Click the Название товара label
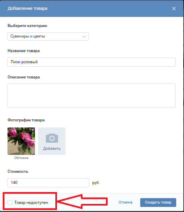Screen dimensions: 184x212 (x=24, y=51)
